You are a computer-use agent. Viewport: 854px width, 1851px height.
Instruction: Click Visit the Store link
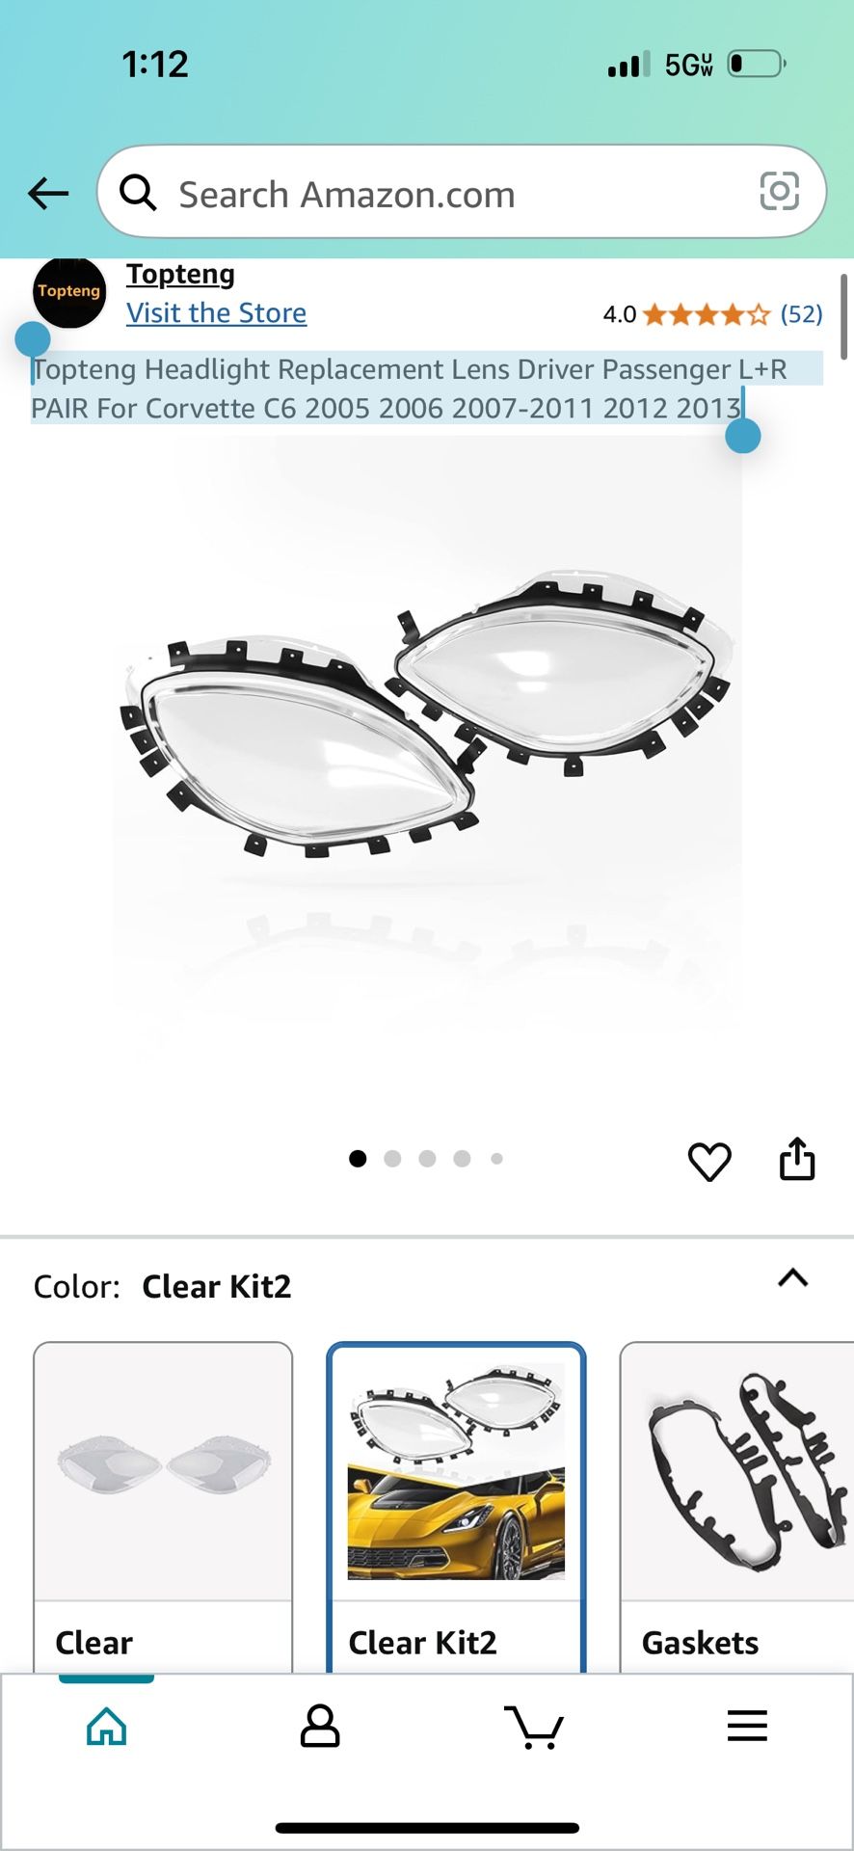[217, 313]
